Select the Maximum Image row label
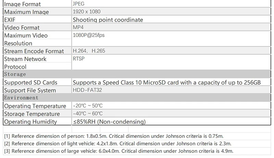 pyautogui.click(x=27, y=12)
